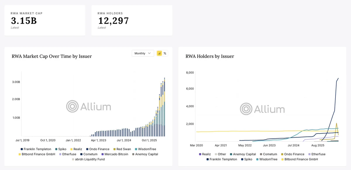
Task: Click the RWA HOLDERS card label
Action: (x=110, y=13)
